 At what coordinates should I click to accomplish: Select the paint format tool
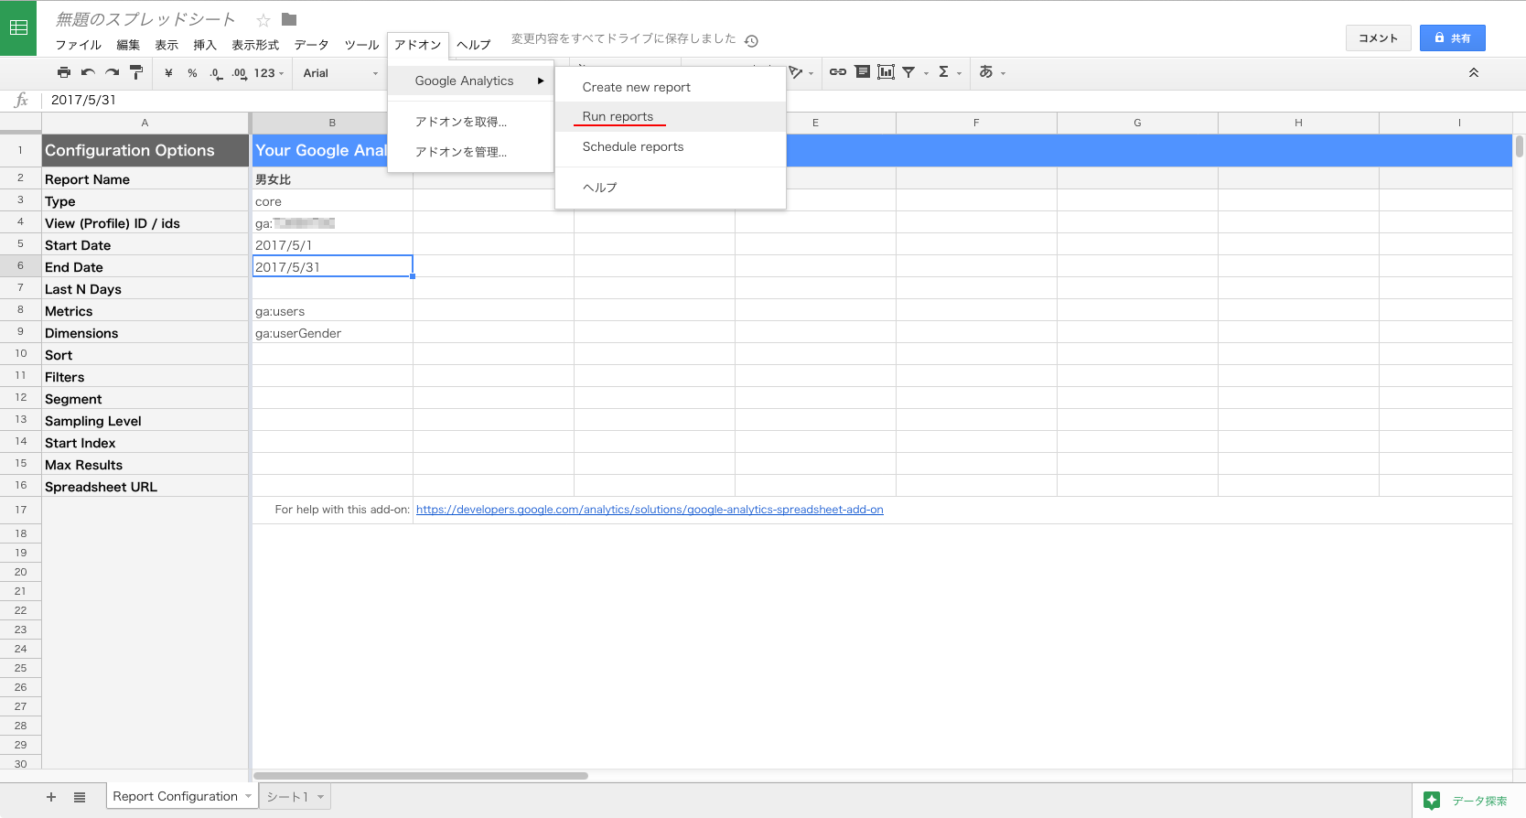[136, 72]
